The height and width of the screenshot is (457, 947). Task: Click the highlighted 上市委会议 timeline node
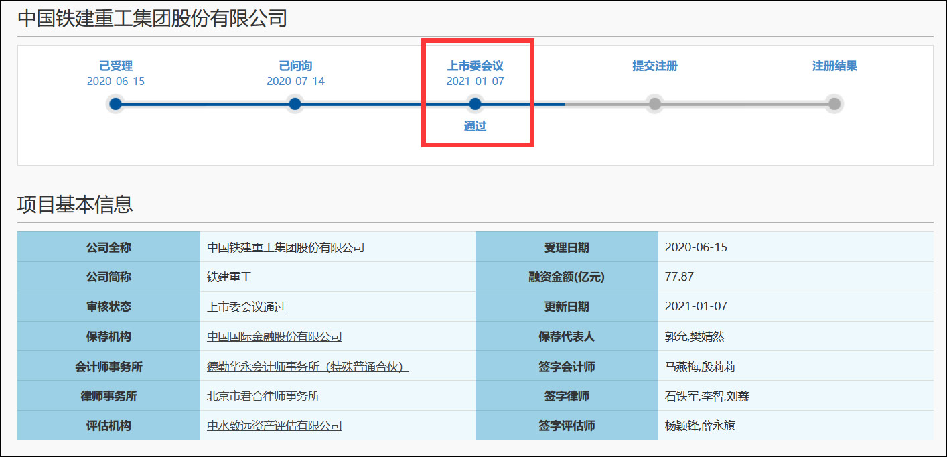click(475, 104)
